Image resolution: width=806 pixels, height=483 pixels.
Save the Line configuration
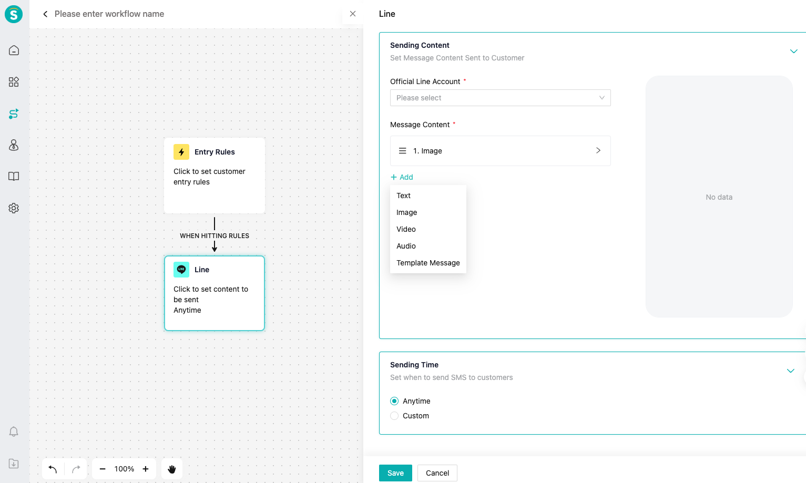(x=395, y=473)
